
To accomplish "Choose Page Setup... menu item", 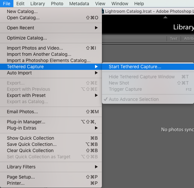I will 51,177.
